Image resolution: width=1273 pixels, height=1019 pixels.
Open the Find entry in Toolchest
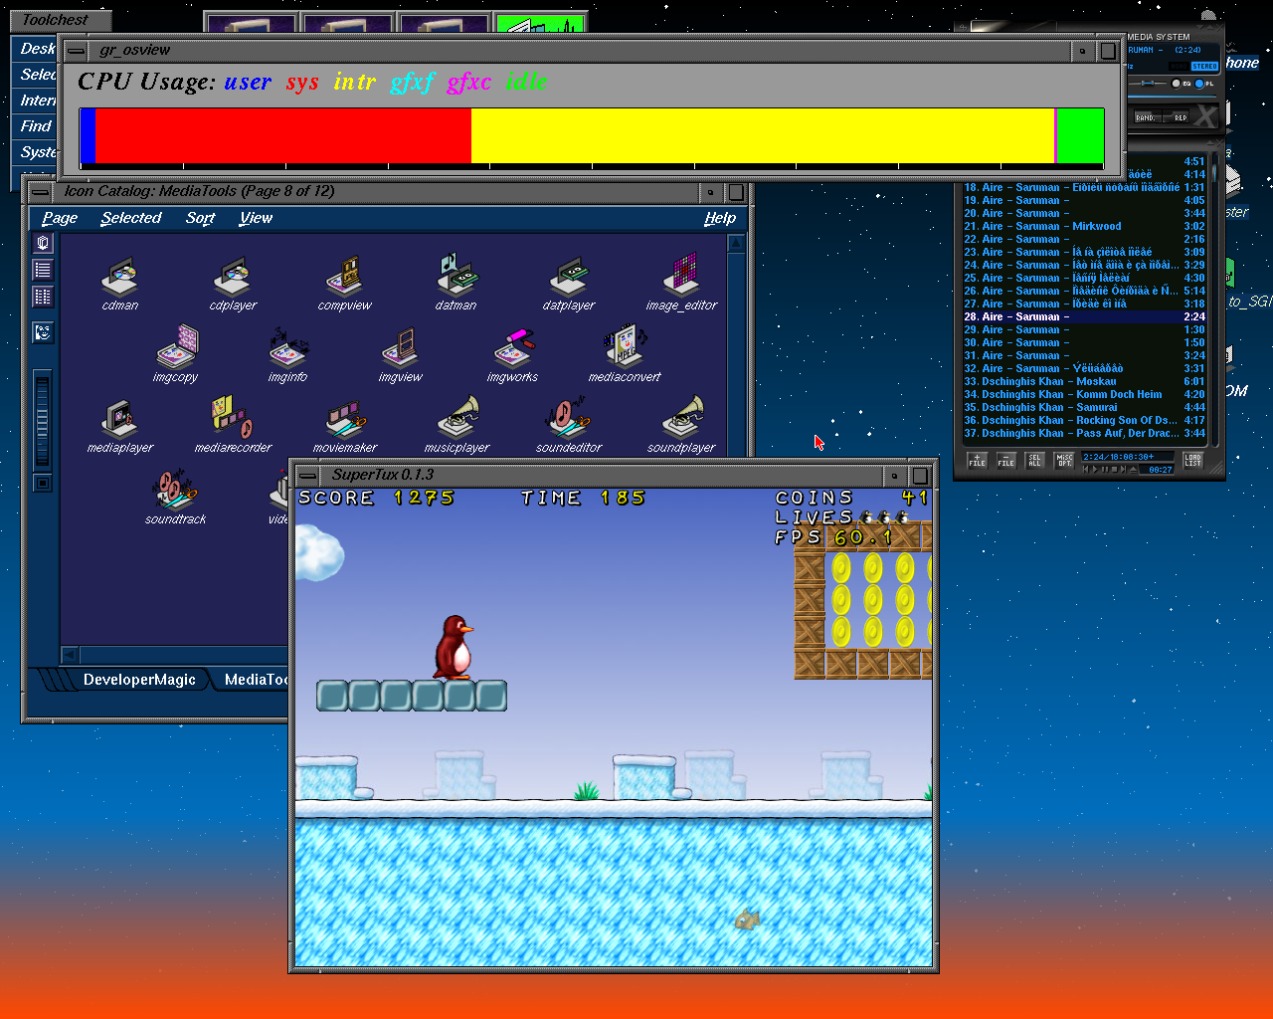(36, 125)
